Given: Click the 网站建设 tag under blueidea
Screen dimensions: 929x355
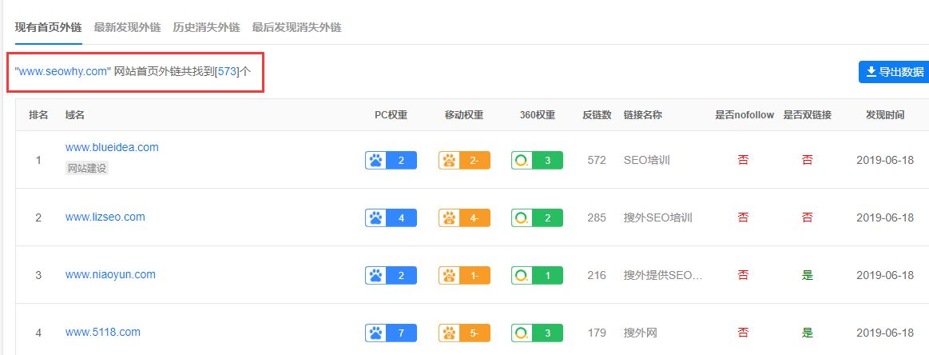Looking at the screenshot, I should [x=87, y=169].
